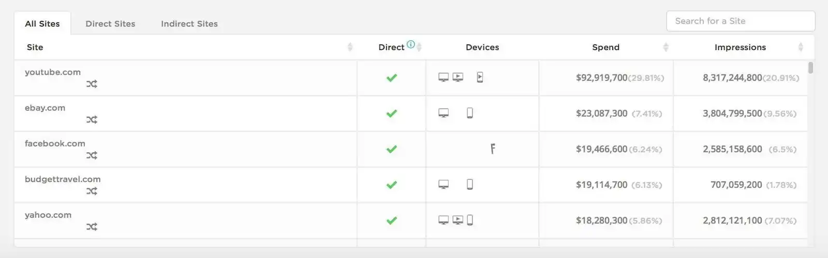The height and width of the screenshot is (258, 828).
Task: Click the Direct column info icon
Action: click(x=410, y=44)
